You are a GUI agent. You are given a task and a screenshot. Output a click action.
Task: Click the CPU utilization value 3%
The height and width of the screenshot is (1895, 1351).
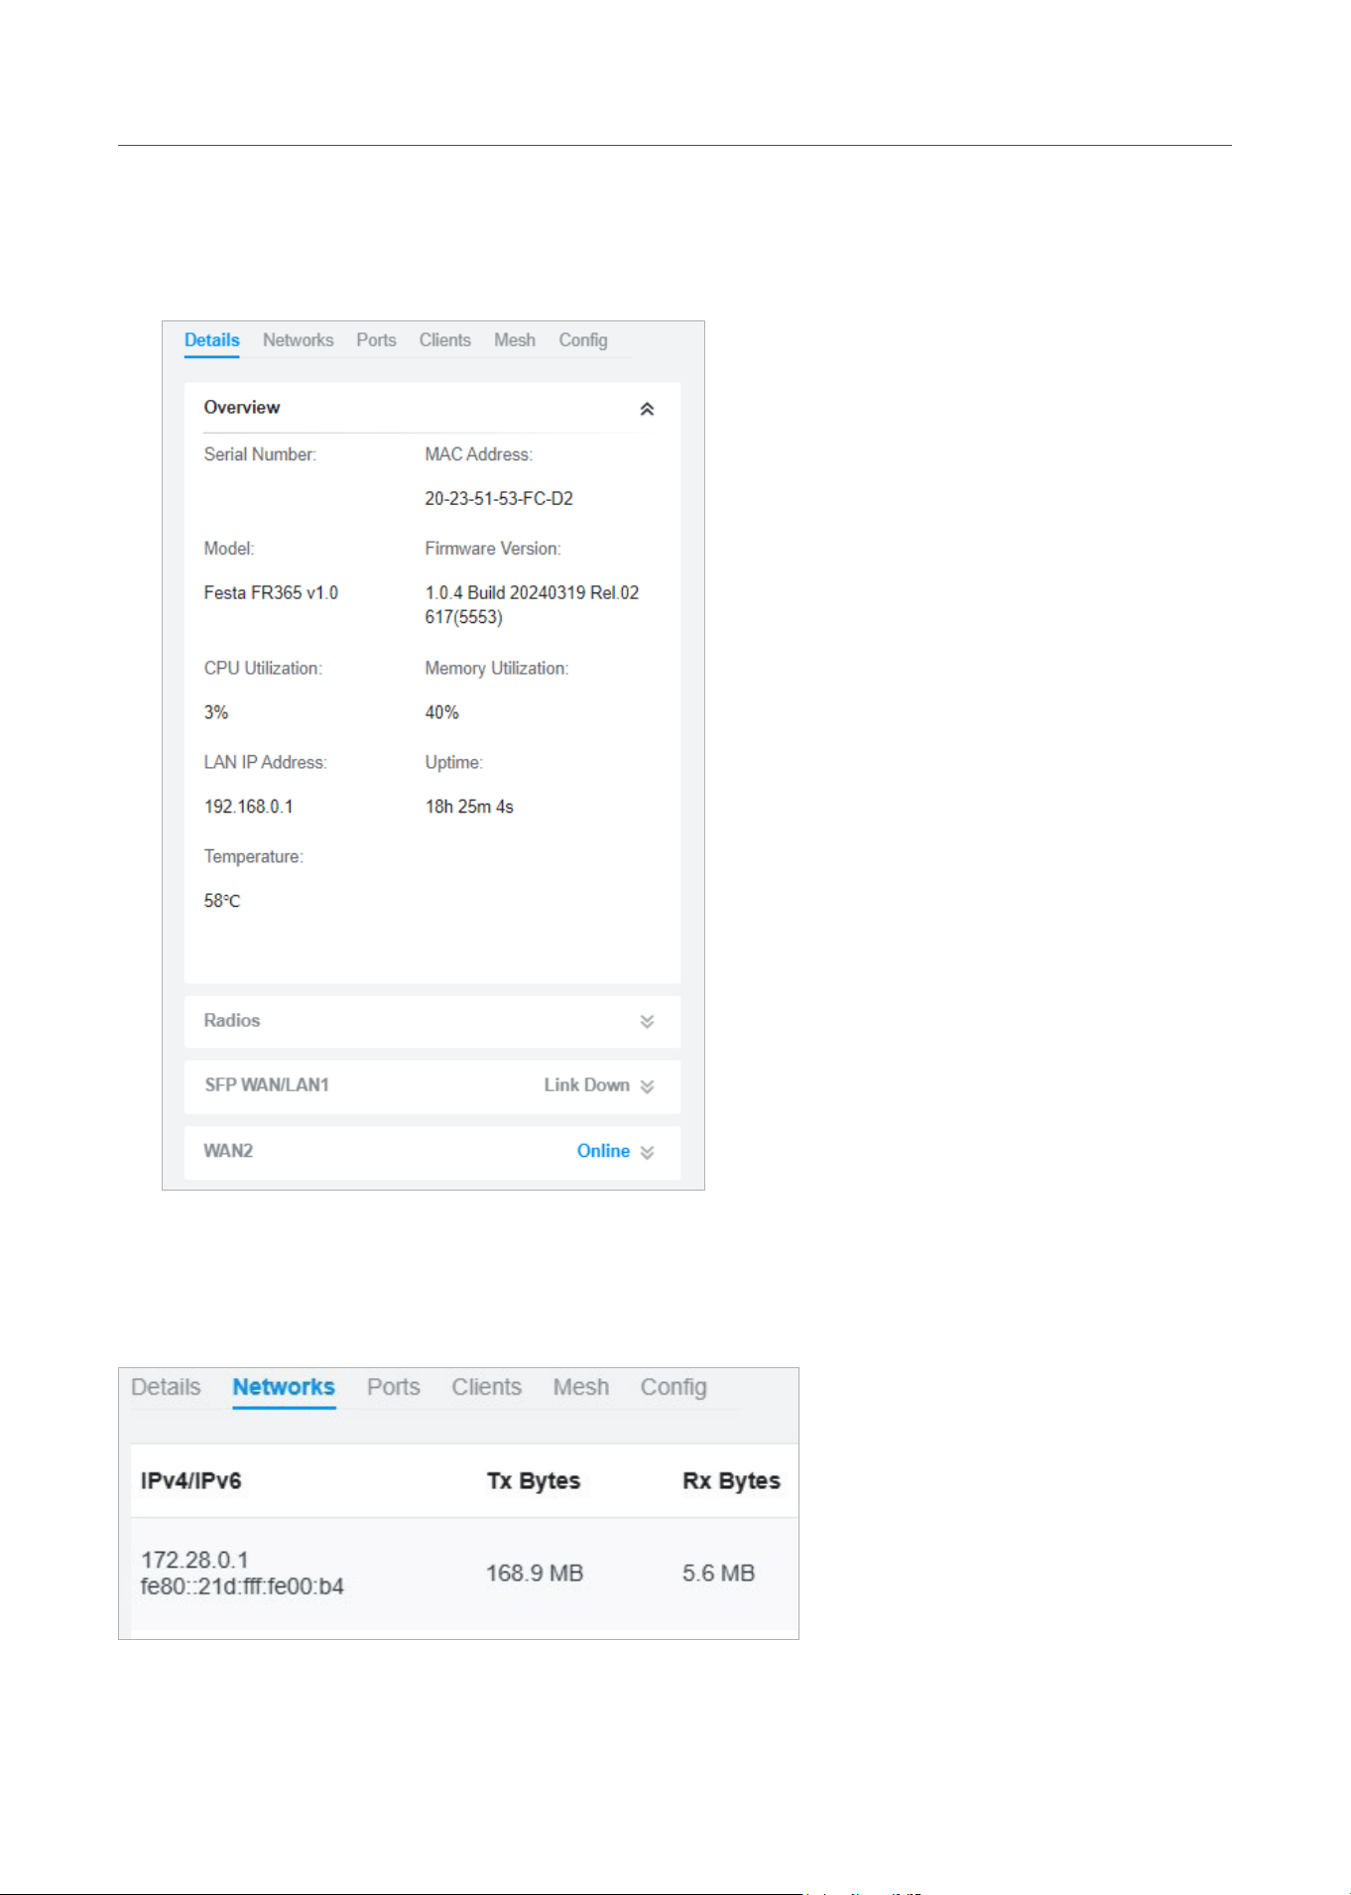click(216, 712)
